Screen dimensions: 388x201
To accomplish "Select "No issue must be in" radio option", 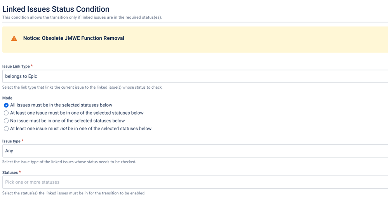I will pyautogui.click(x=6, y=121).
